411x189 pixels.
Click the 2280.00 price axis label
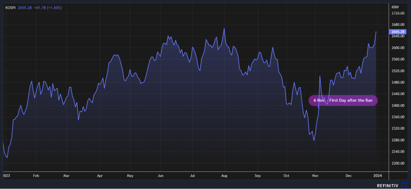tap(398, 140)
